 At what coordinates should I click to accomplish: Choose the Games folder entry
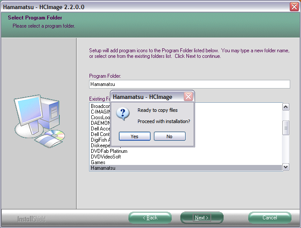98,162
